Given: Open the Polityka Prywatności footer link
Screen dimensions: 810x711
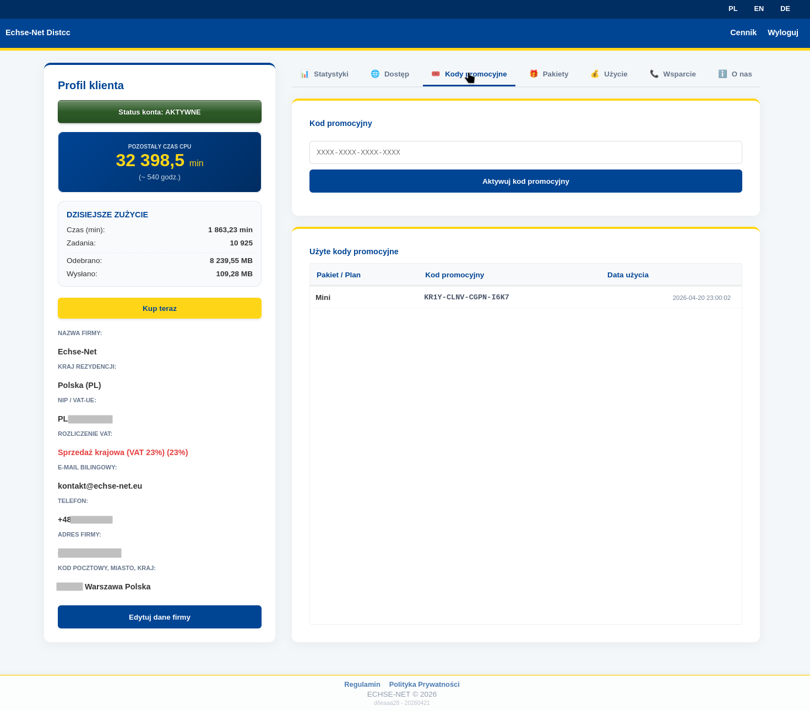Looking at the screenshot, I should (424, 684).
